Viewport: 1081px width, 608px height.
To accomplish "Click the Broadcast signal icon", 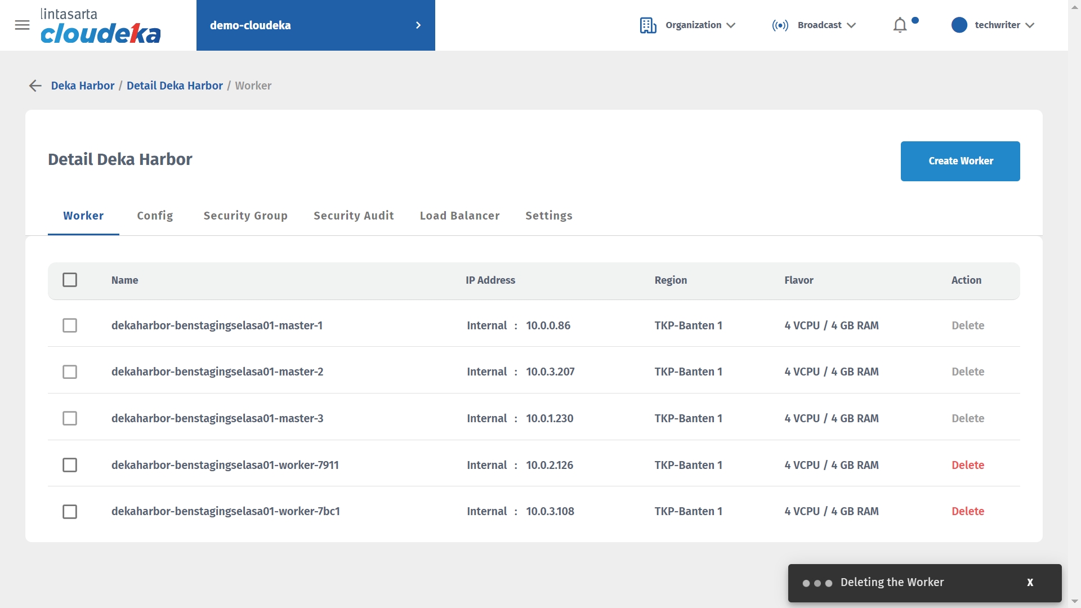I will [x=780, y=25].
